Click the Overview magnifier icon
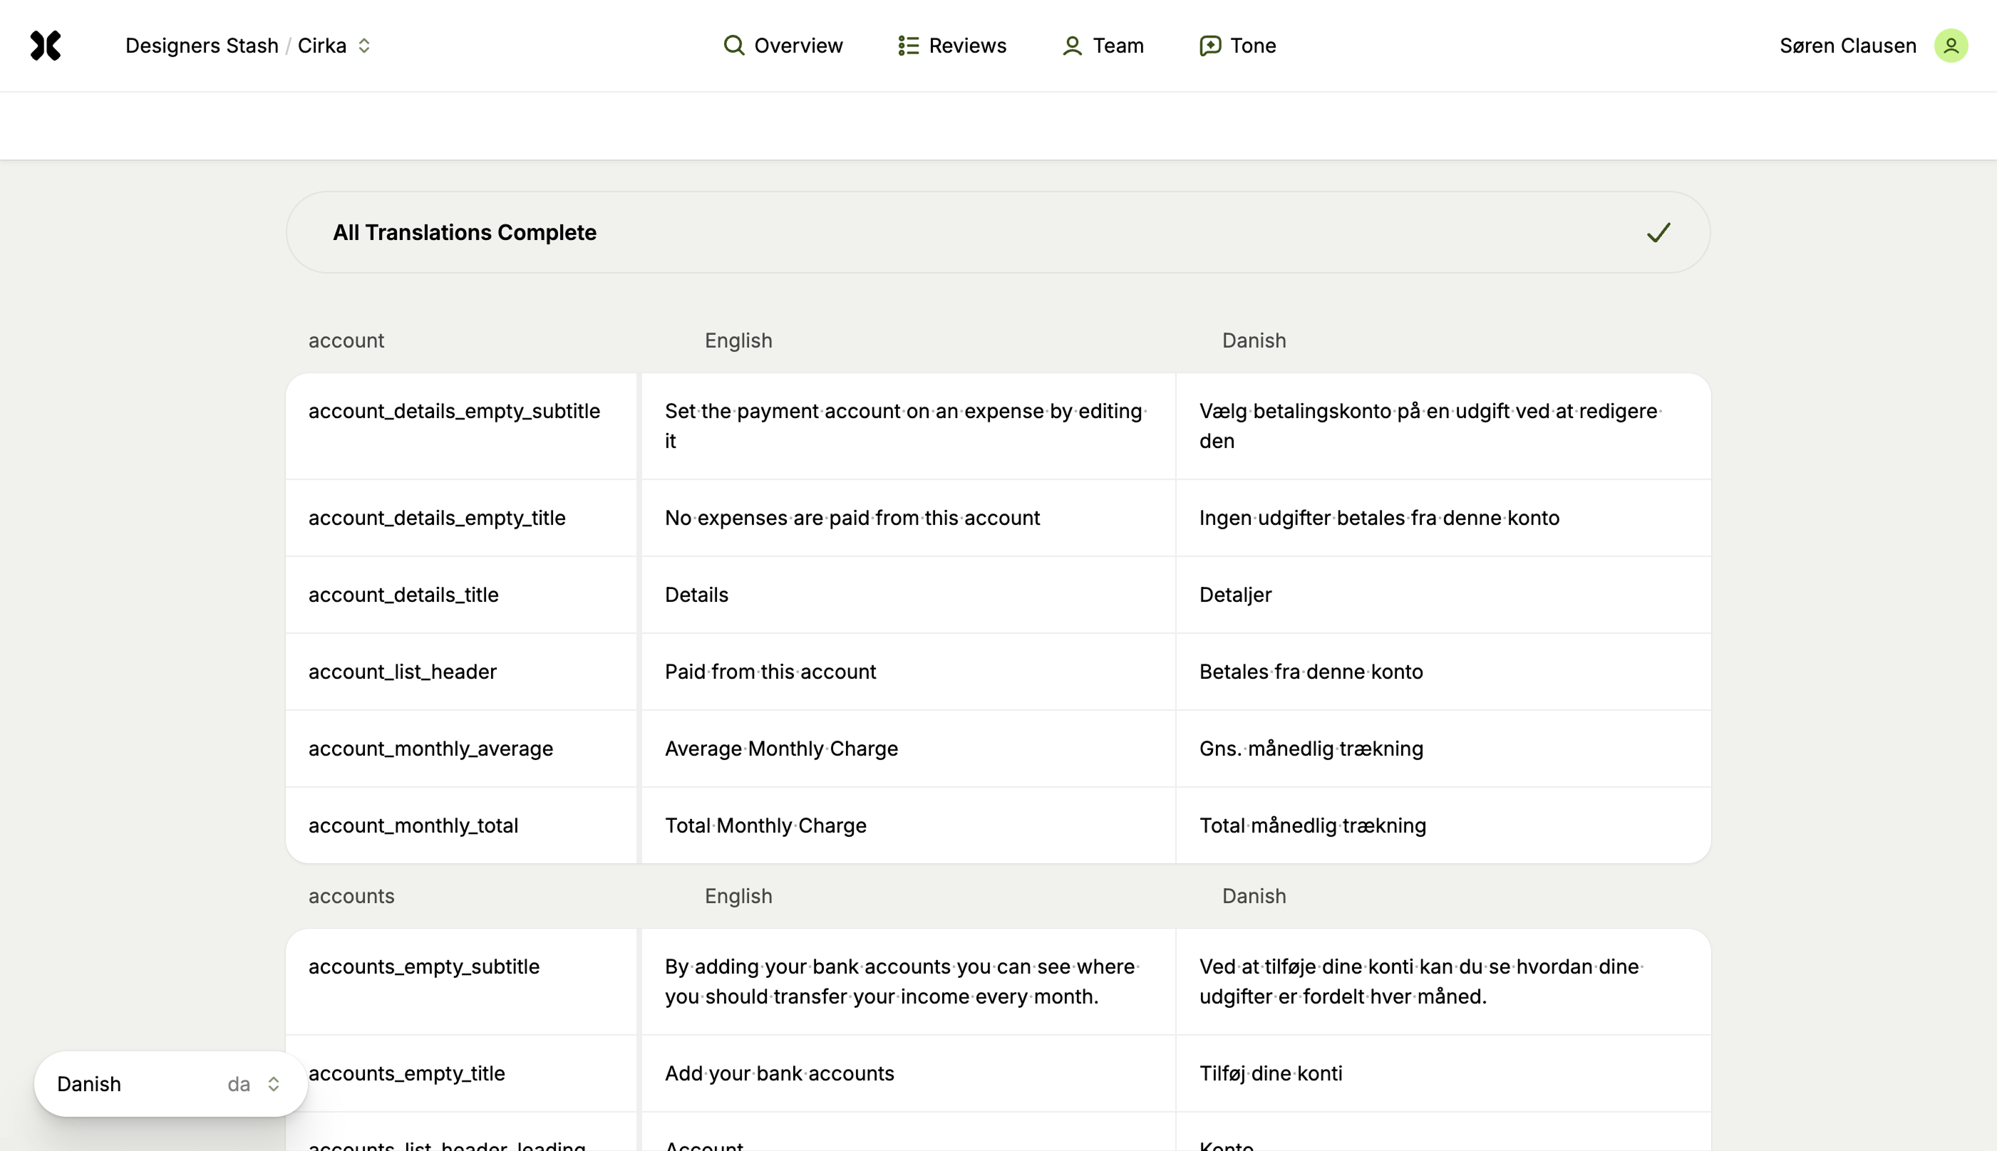Image resolution: width=1997 pixels, height=1151 pixels. [x=733, y=45]
